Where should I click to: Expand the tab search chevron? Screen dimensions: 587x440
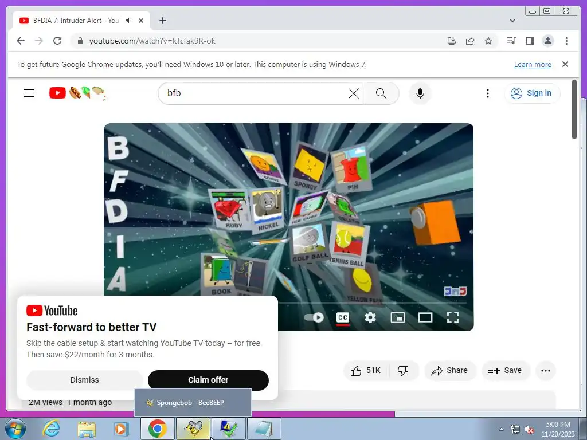point(512,21)
